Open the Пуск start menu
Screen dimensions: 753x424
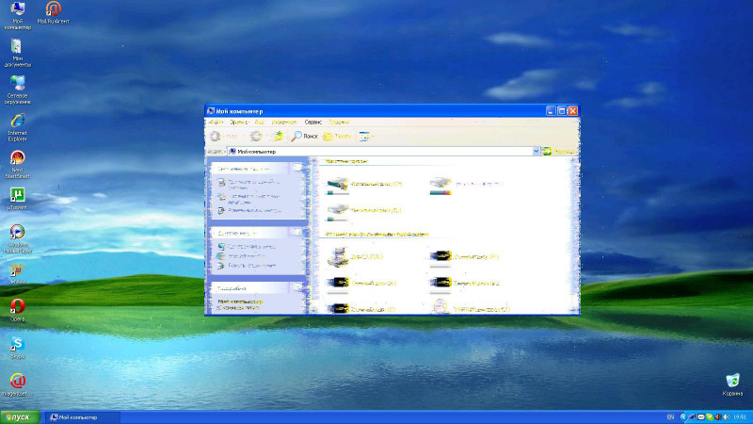tap(20, 417)
